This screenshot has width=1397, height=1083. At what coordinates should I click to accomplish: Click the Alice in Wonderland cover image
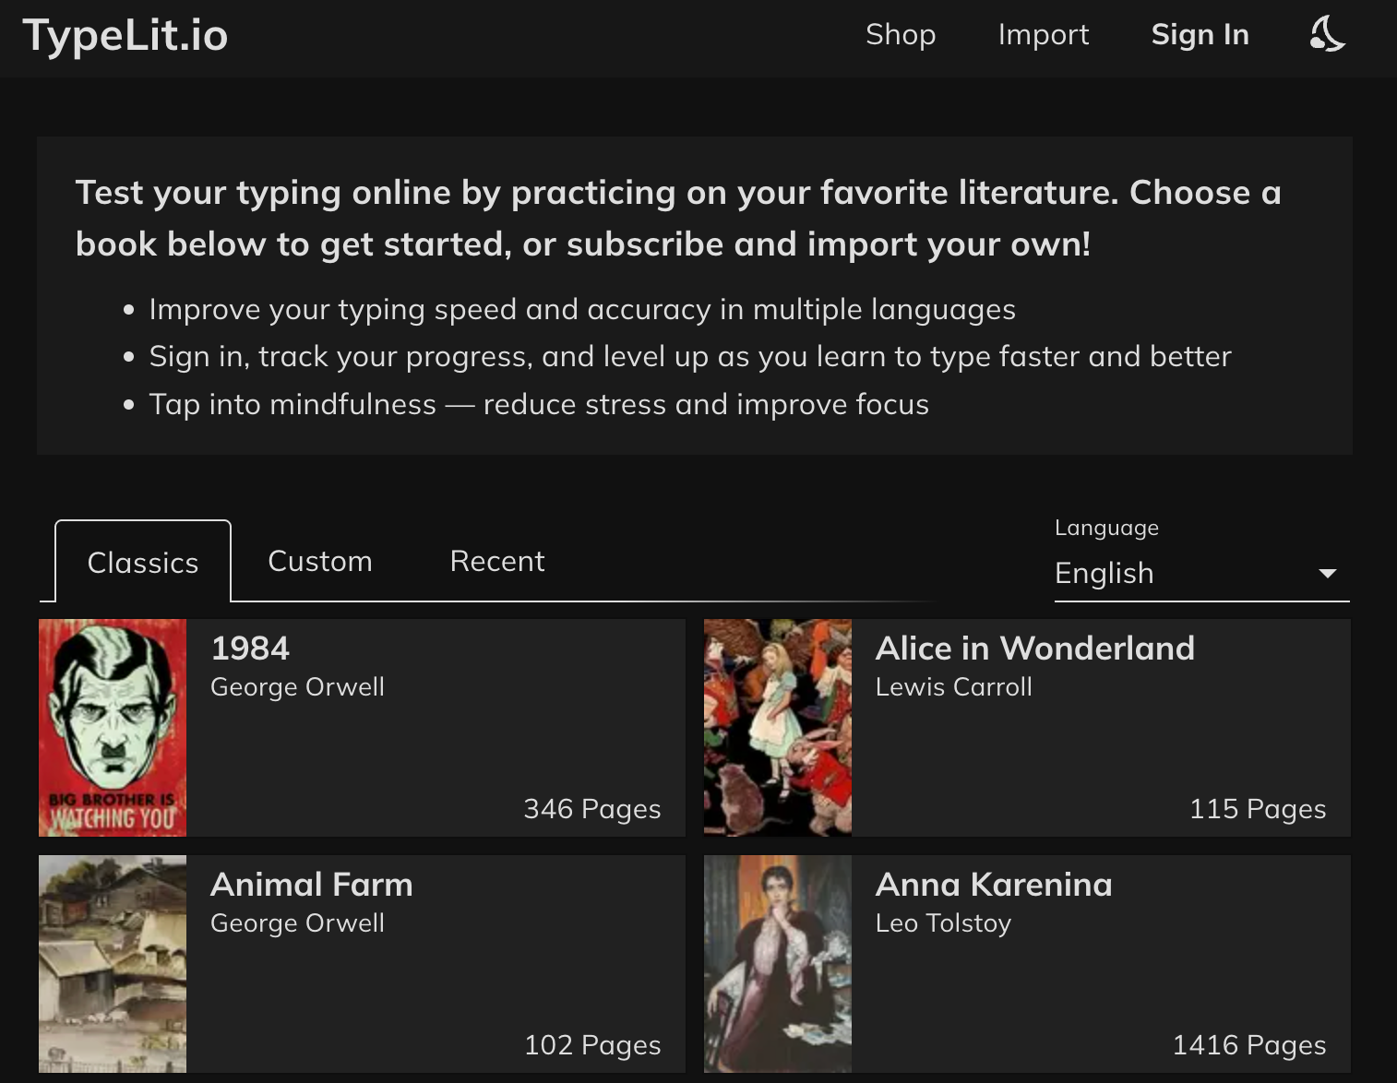click(777, 728)
